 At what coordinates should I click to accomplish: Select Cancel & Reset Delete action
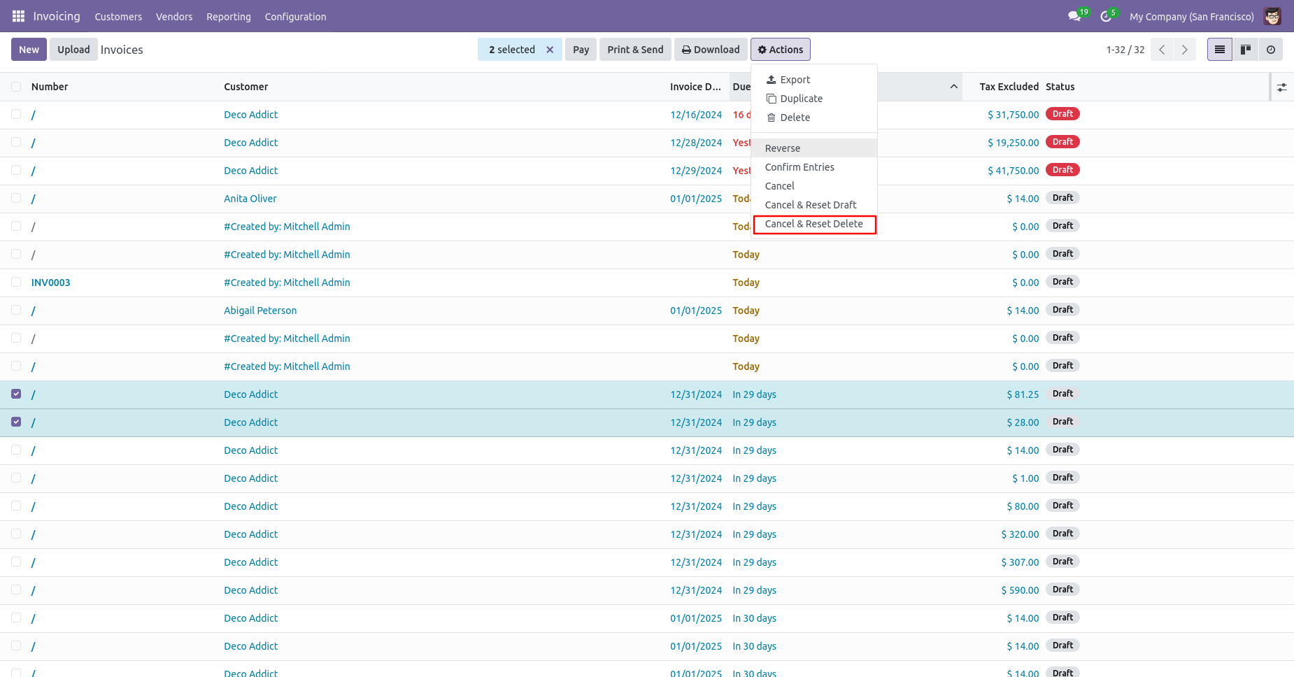tap(814, 224)
